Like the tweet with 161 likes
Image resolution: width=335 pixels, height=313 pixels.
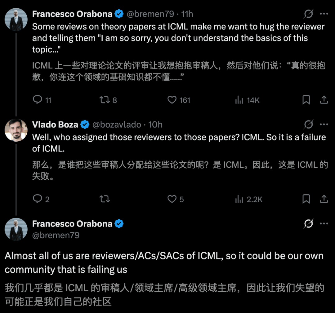pyautogui.click(x=172, y=100)
